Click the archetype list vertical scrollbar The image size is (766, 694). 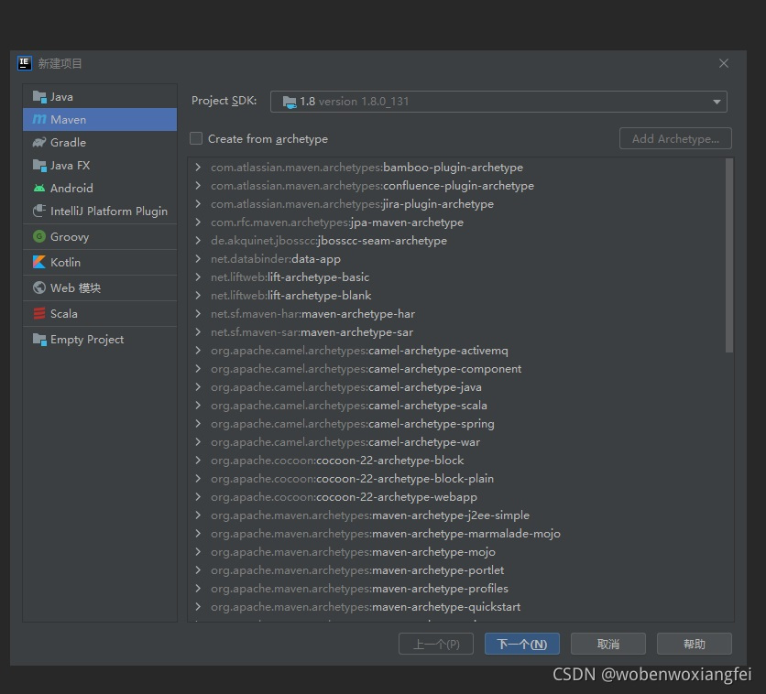pyautogui.click(x=728, y=255)
